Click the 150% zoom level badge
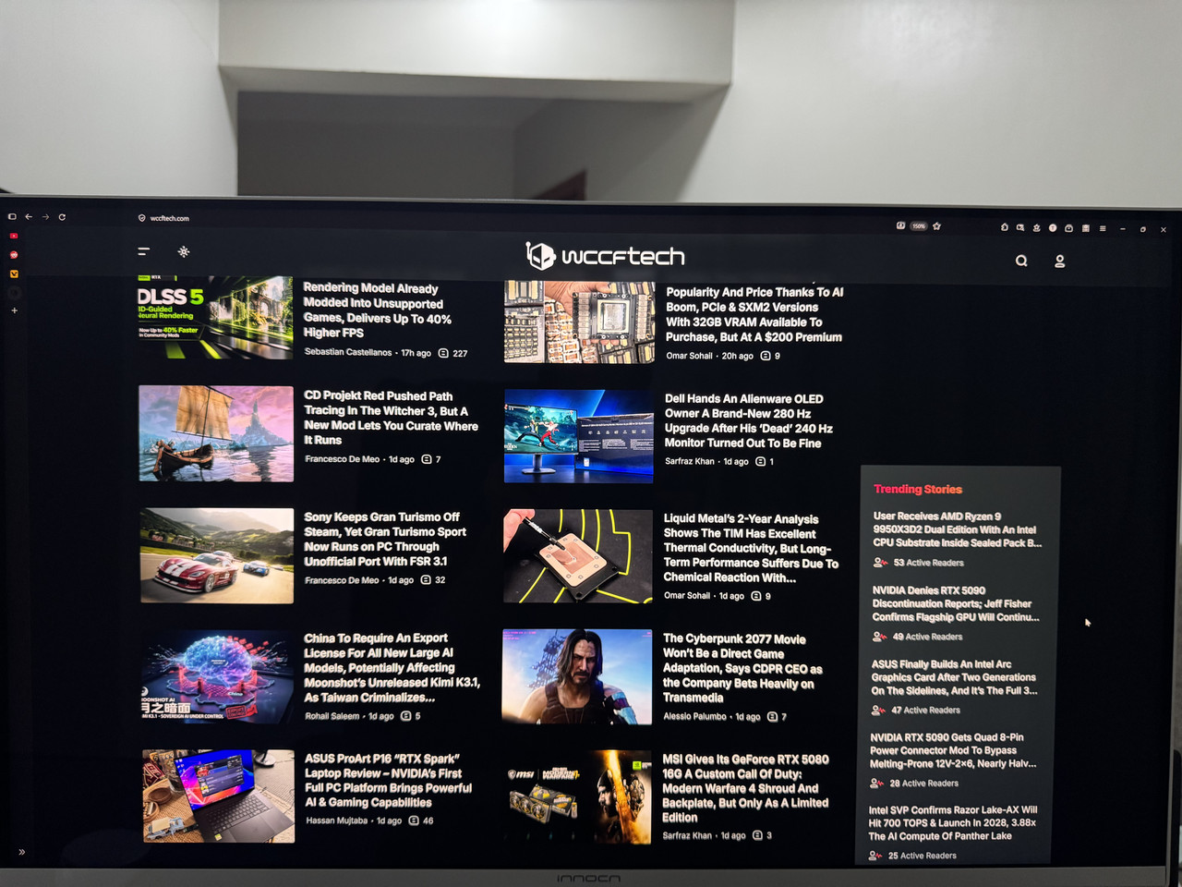The image size is (1182, 887). pos(919,225)
